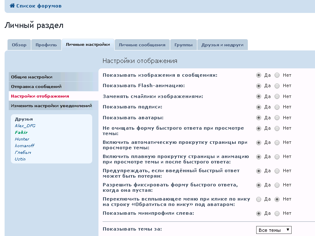Switch to the Обзор tab
The image size is (315, 236).
pos(19,45)
